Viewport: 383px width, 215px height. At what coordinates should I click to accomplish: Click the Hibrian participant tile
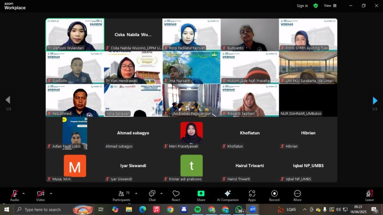click(x=308, y=133)
